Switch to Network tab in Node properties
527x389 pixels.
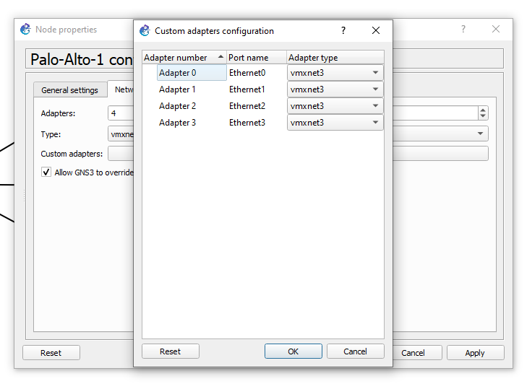[121, 89]
